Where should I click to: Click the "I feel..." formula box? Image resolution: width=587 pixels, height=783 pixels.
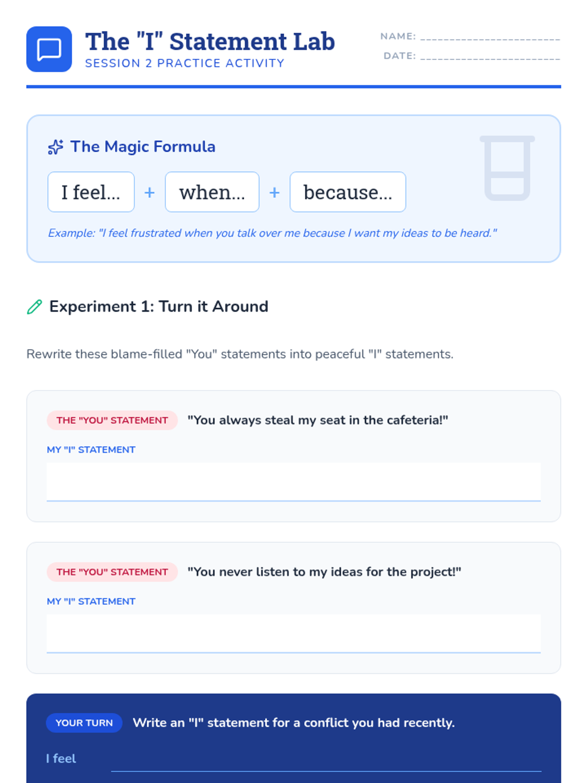tap(91, 192)
